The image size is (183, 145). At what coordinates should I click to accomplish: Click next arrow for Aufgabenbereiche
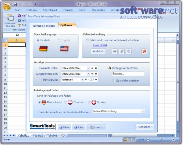(x=96, y=74)
